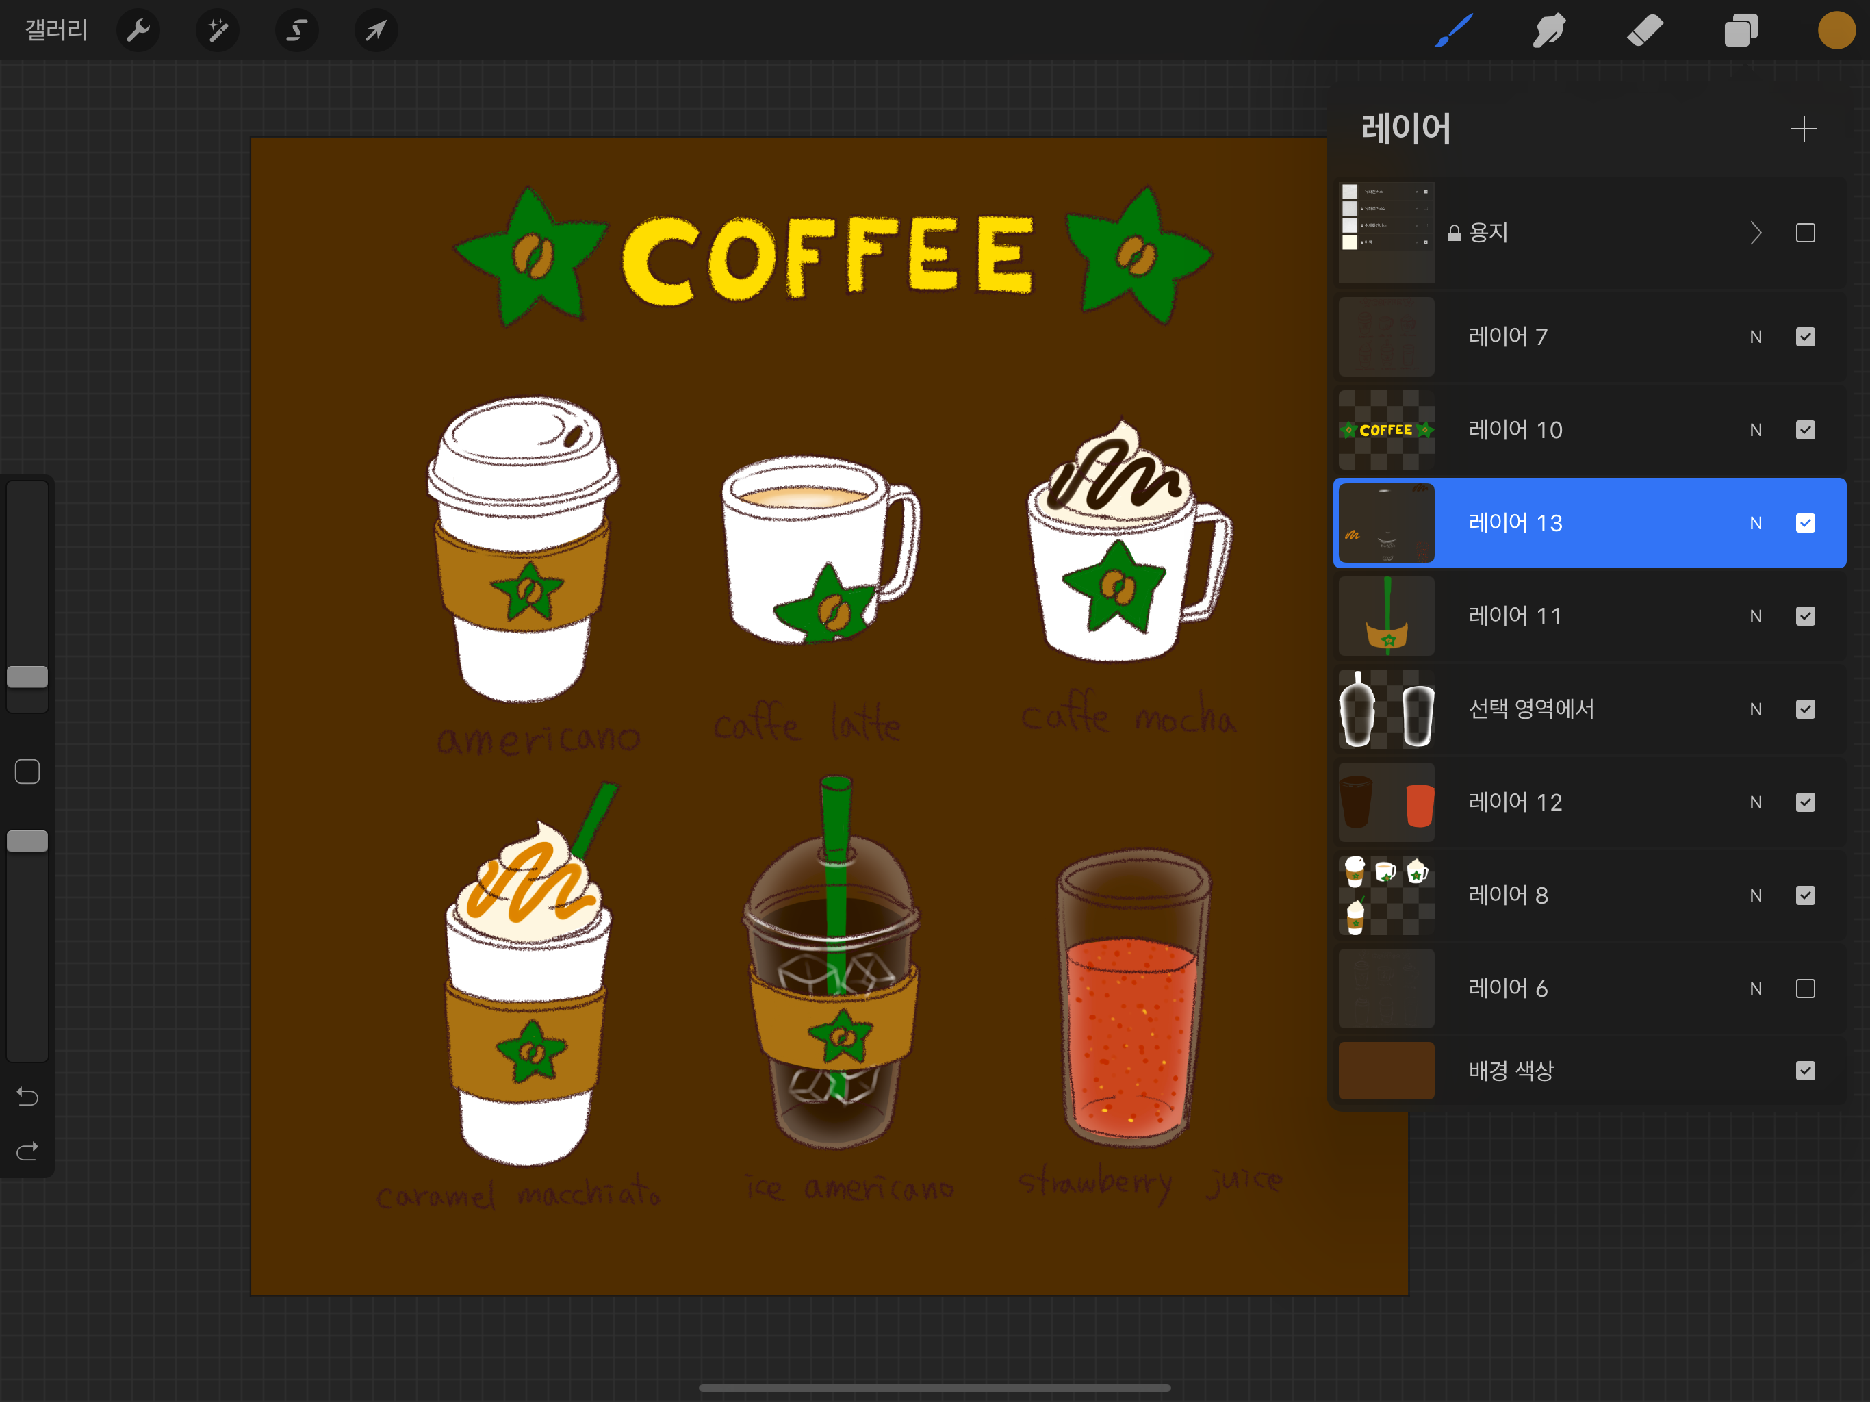The width and height of the screenshot is (1870, 1402).
Task: Click the 레이어 panel title
Action: coord(1405,129)
